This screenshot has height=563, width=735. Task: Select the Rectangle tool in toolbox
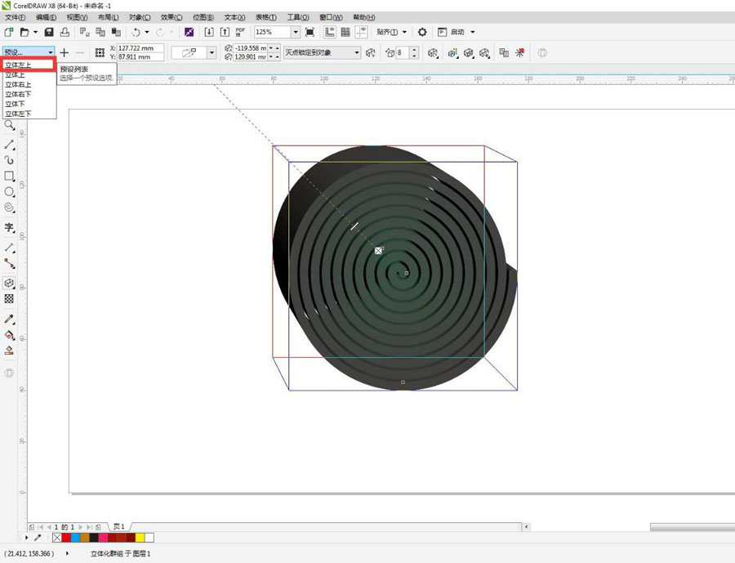click(x=9, y=176)
